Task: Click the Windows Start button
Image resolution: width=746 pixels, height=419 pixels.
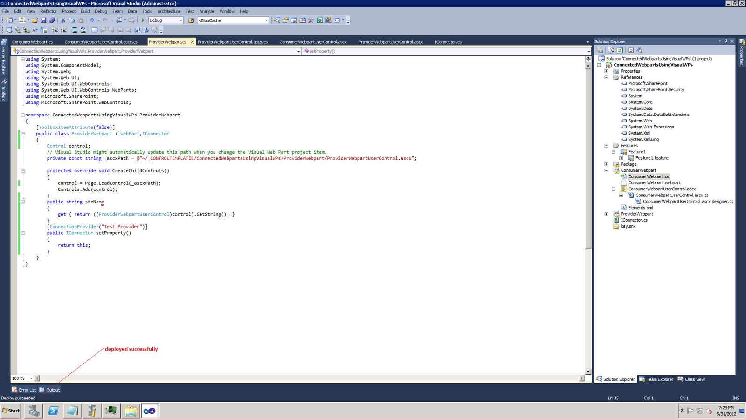Action: 11,411
